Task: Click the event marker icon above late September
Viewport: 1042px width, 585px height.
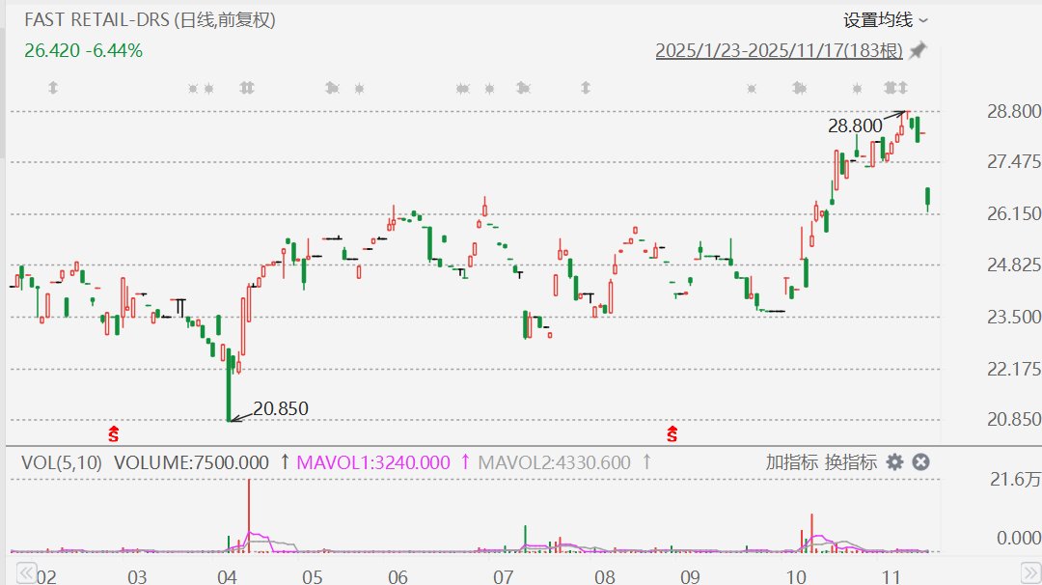Action: (752, 89)
